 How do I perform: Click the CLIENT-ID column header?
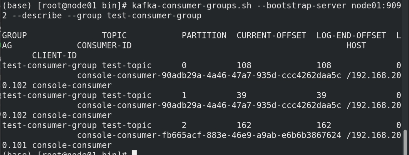point(54,56)
